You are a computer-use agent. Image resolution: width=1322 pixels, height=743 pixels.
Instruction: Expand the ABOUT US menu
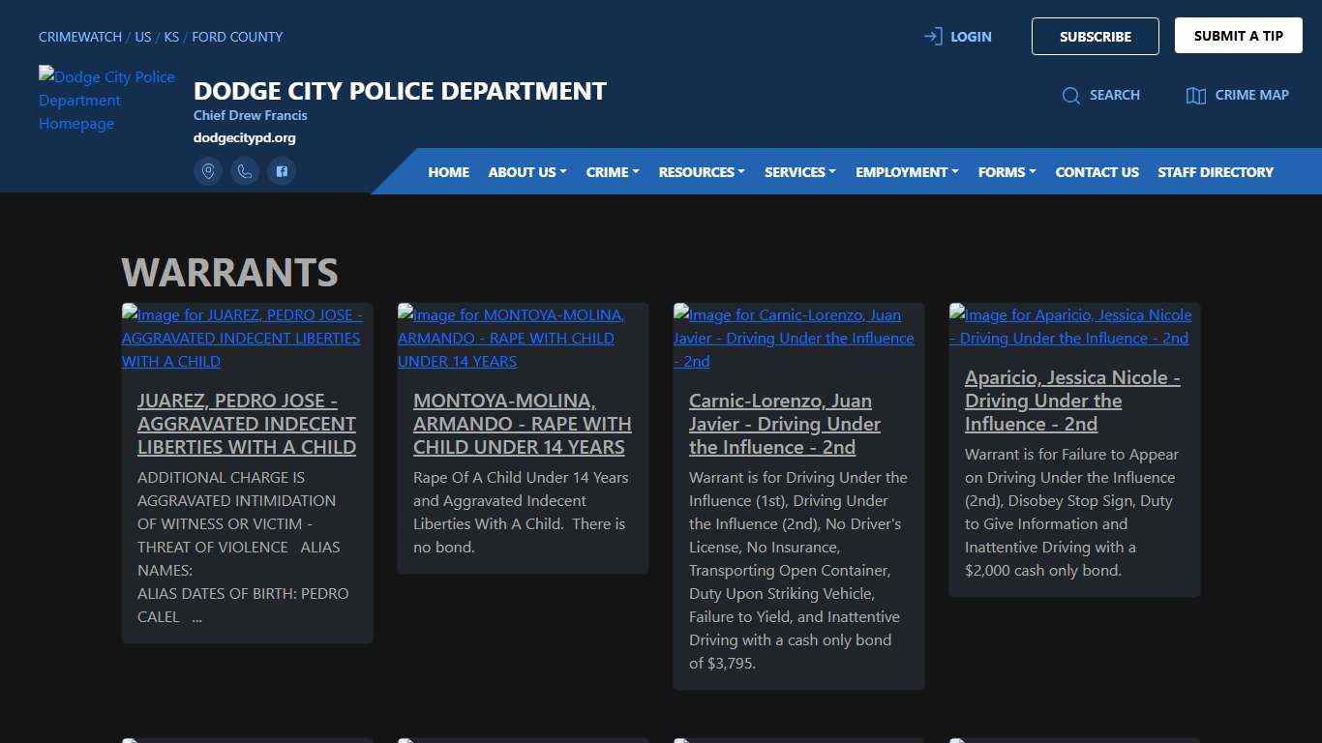pyautogui.click(x=526, y=171)
